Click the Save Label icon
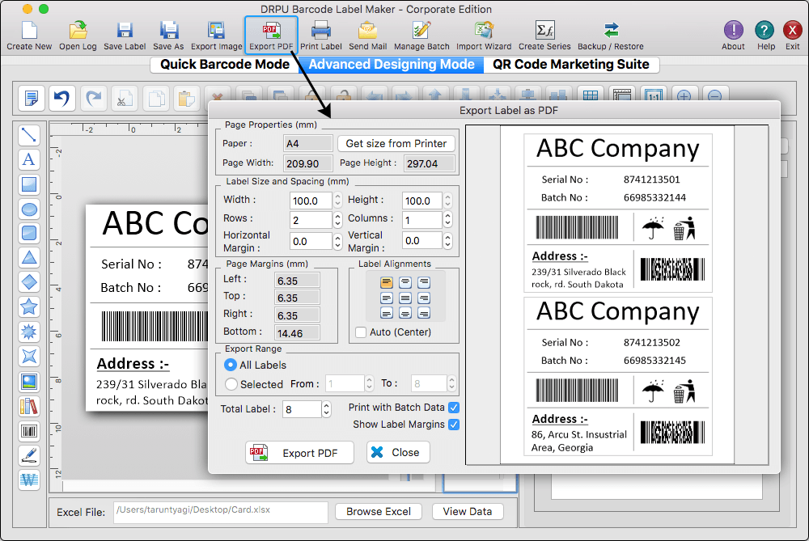The width and height of the screenshot is (809, 541). click(x=125, y=36)
